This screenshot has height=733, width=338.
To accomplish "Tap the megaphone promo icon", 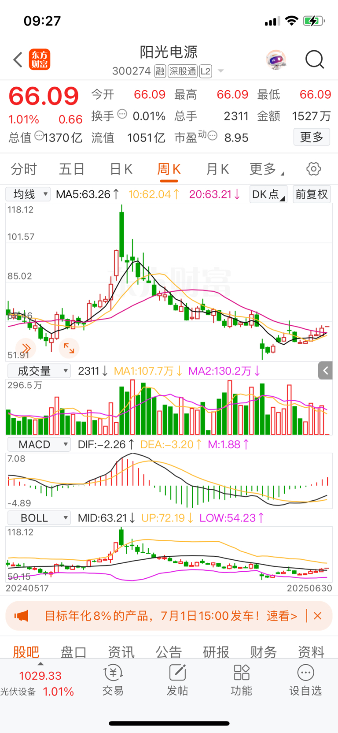I will pyautogui.click(x=21, y=616).
